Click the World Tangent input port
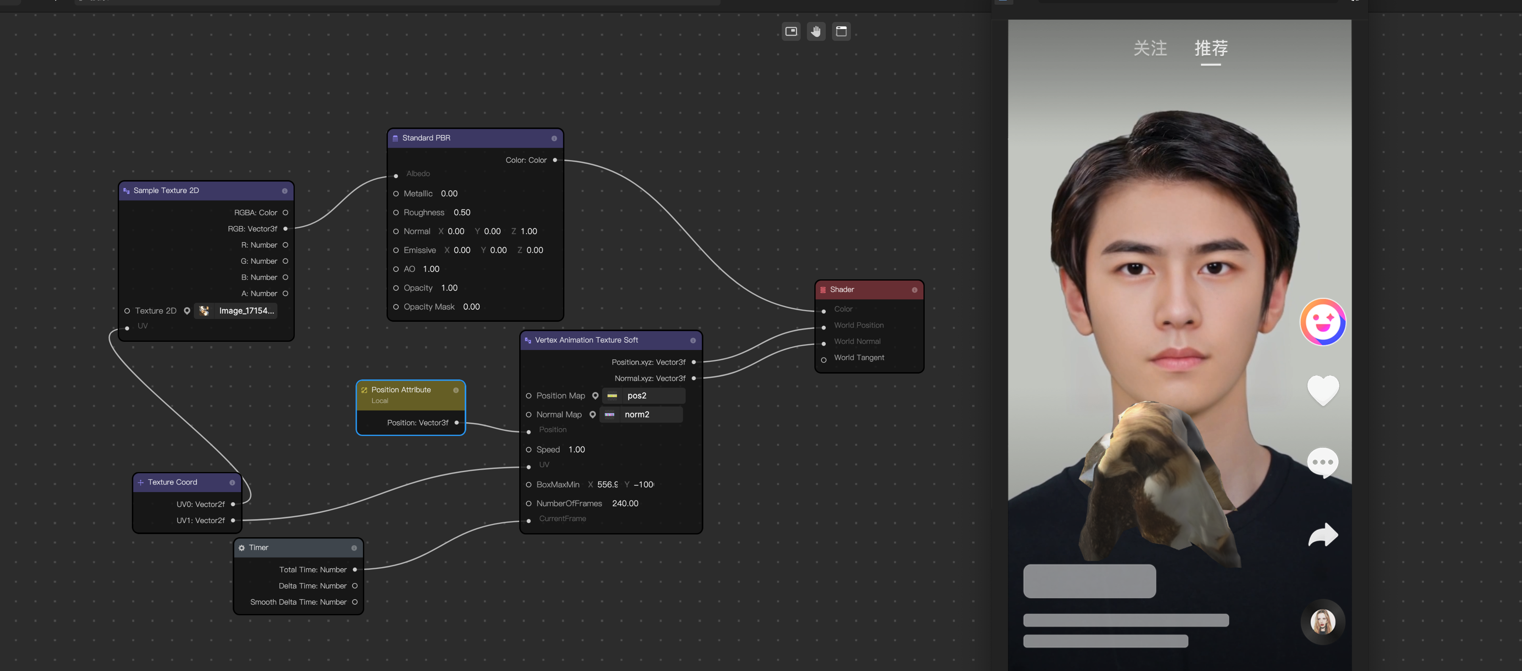The image size is (1522, 671). (824, 360)
